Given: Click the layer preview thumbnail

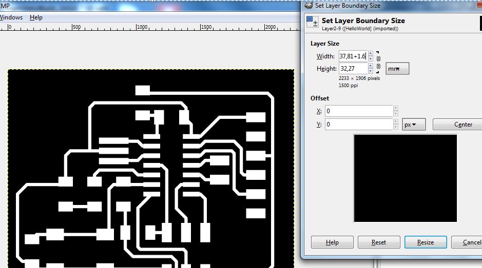Looking at the screenshot, I should pos(405,178).
